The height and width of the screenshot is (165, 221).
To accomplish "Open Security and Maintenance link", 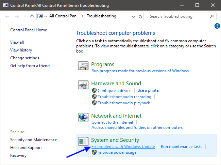I will 34,140.
